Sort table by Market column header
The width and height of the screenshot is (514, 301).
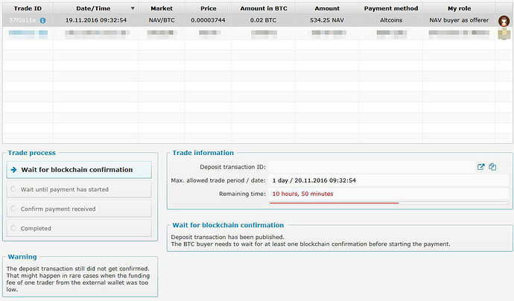(x=162, y=8)
